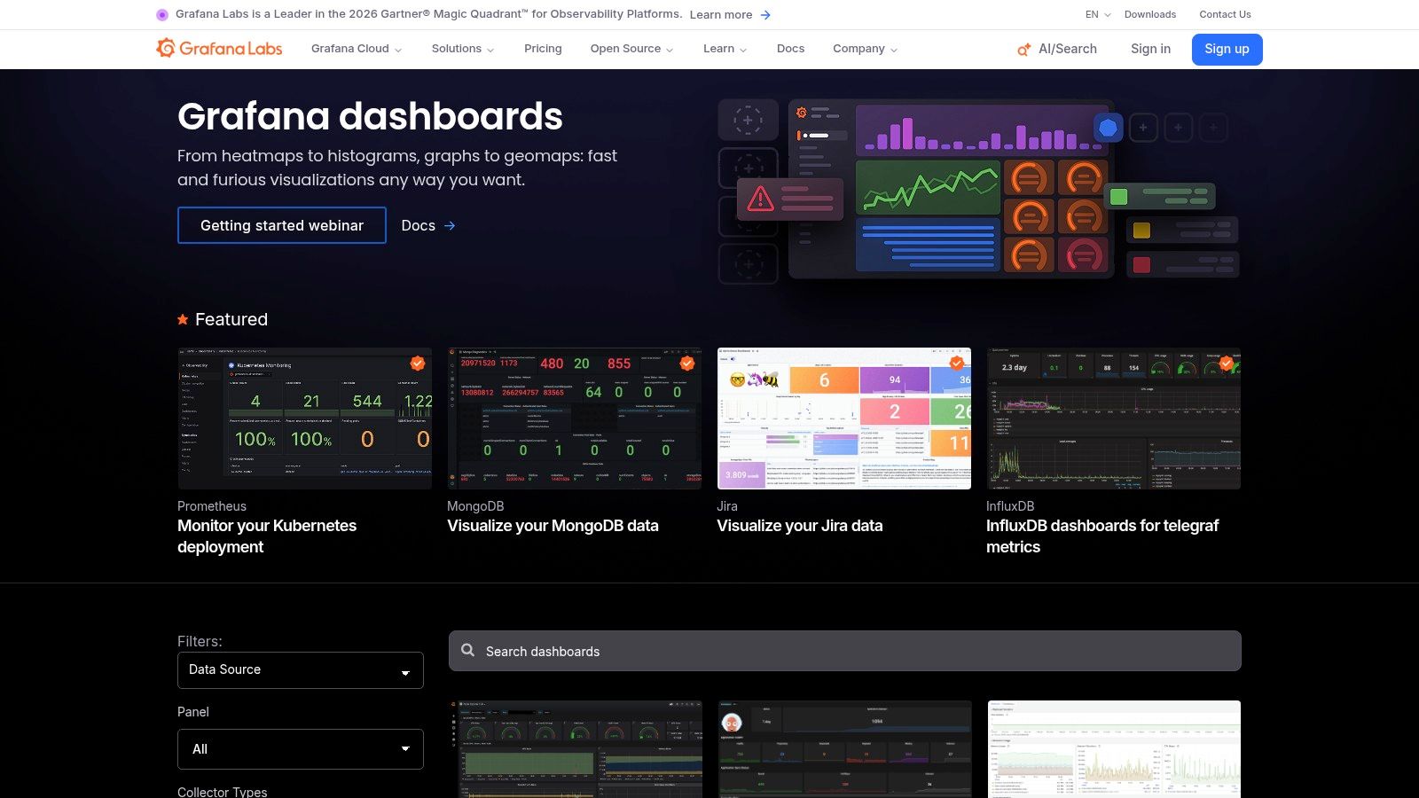The image size is (1419, 798).
Task: Open the Company dropdown
Action: coord(865,49)
